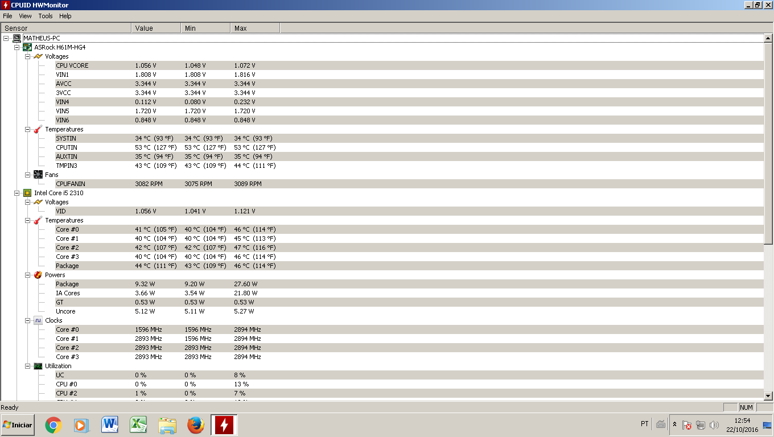This screenshot has height=437, width=774.
Task: Collapse the motherboard Voltages node
Action: coord(27,56)
